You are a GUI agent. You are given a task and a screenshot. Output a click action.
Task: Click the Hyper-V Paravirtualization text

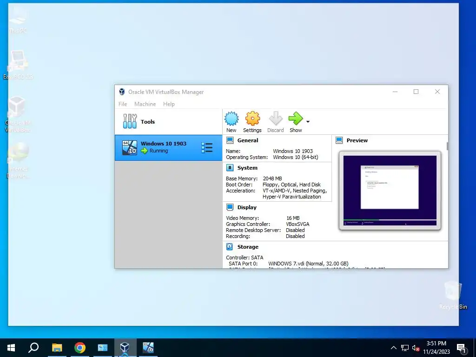[x=292, y=197]
